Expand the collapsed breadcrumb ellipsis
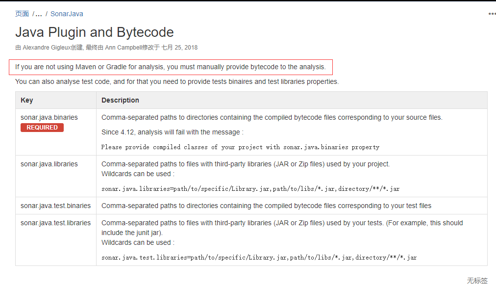 pos(38,14)
